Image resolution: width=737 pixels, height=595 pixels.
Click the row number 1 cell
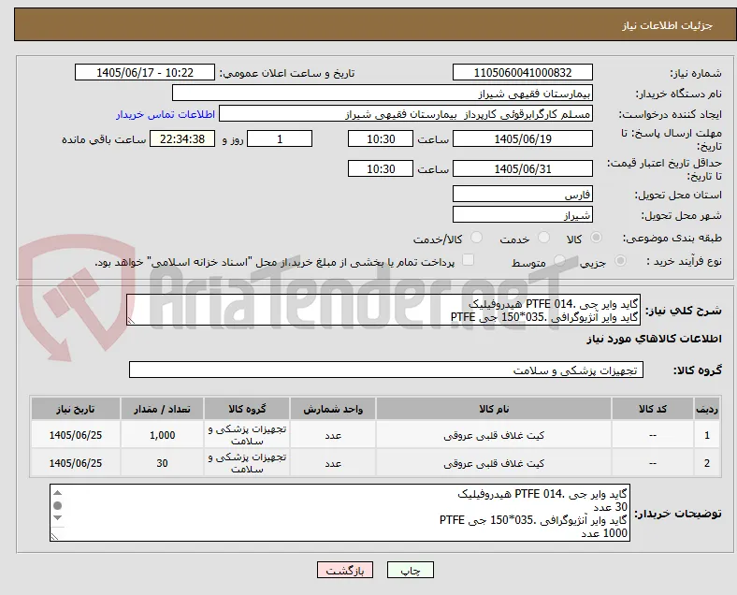(x=707, y=435)
